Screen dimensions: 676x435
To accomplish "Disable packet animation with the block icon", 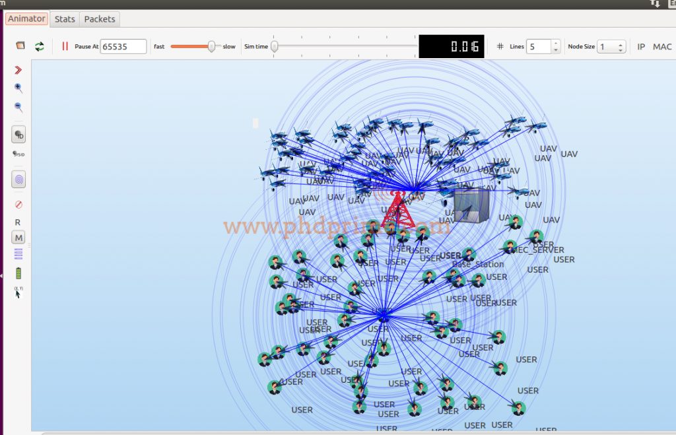I will (18, 204).
